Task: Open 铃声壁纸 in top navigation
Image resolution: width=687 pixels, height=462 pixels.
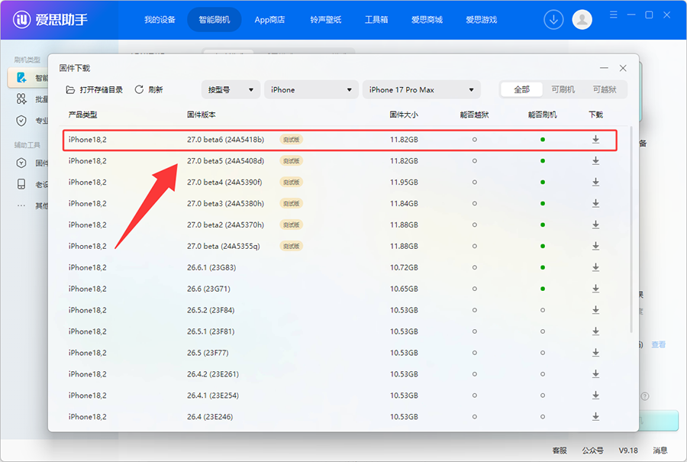Action: pyautogui.click(x=325, y=20)
